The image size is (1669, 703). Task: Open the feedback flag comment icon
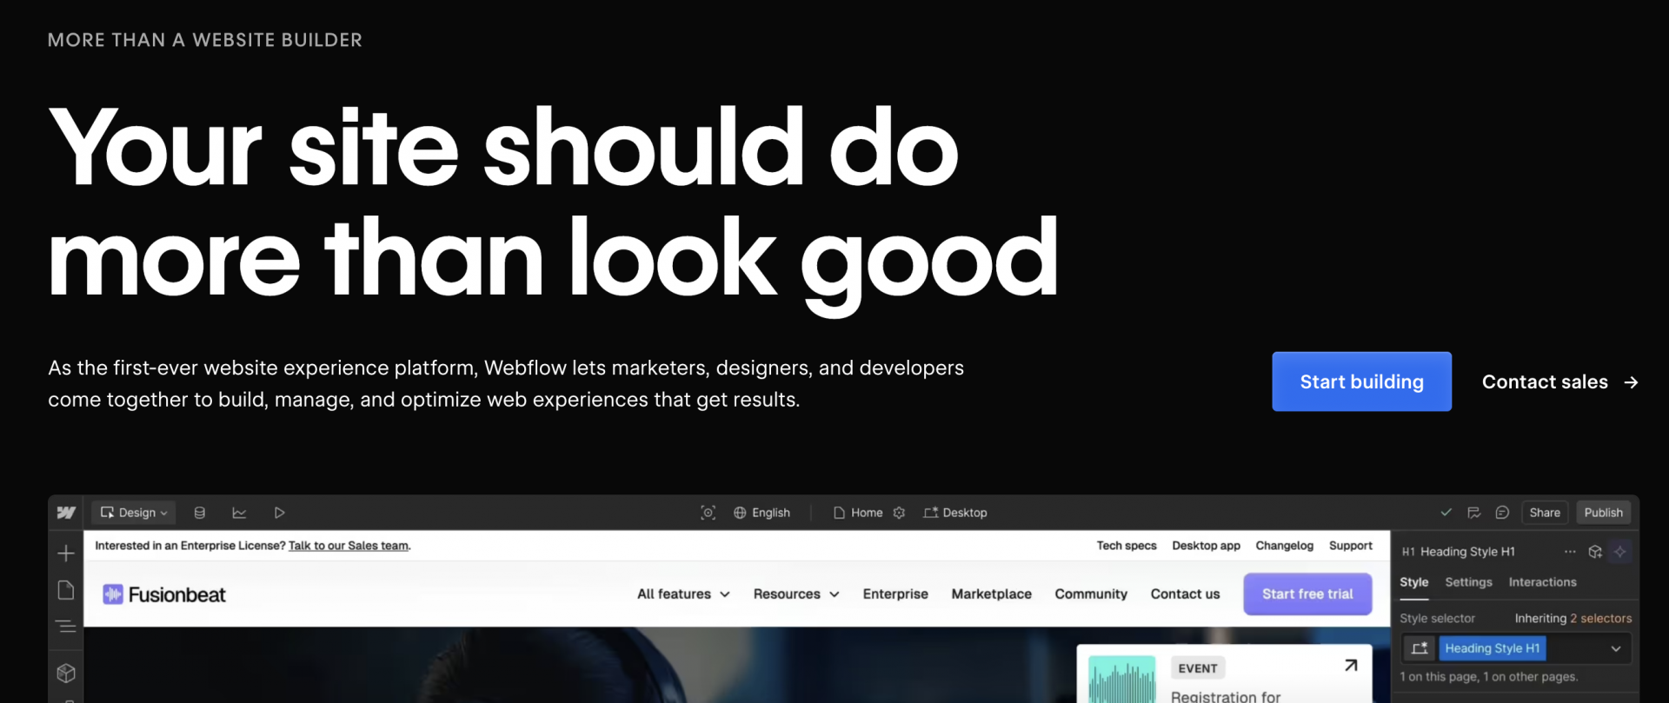tap(1473, 513)
